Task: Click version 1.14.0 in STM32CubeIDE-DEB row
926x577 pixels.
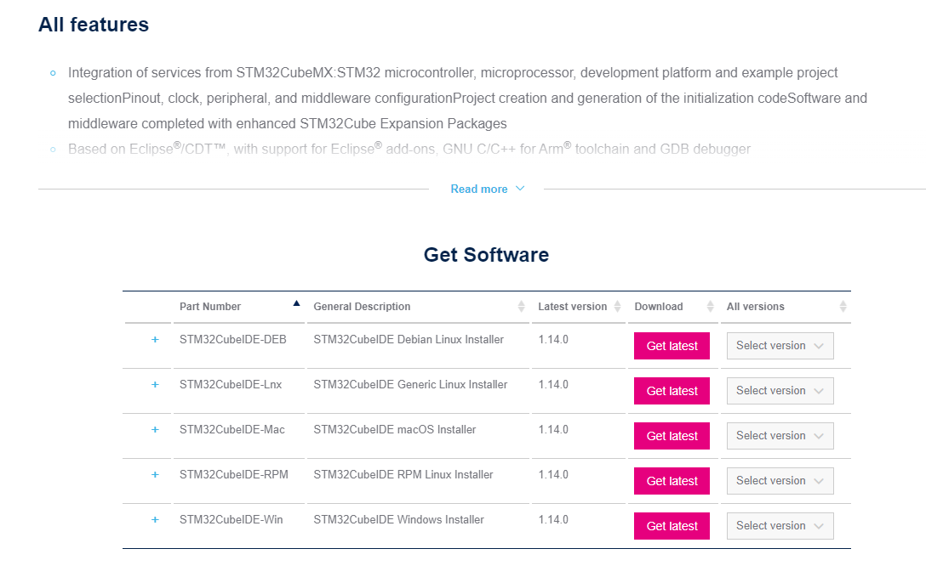Action: [553, 339]
